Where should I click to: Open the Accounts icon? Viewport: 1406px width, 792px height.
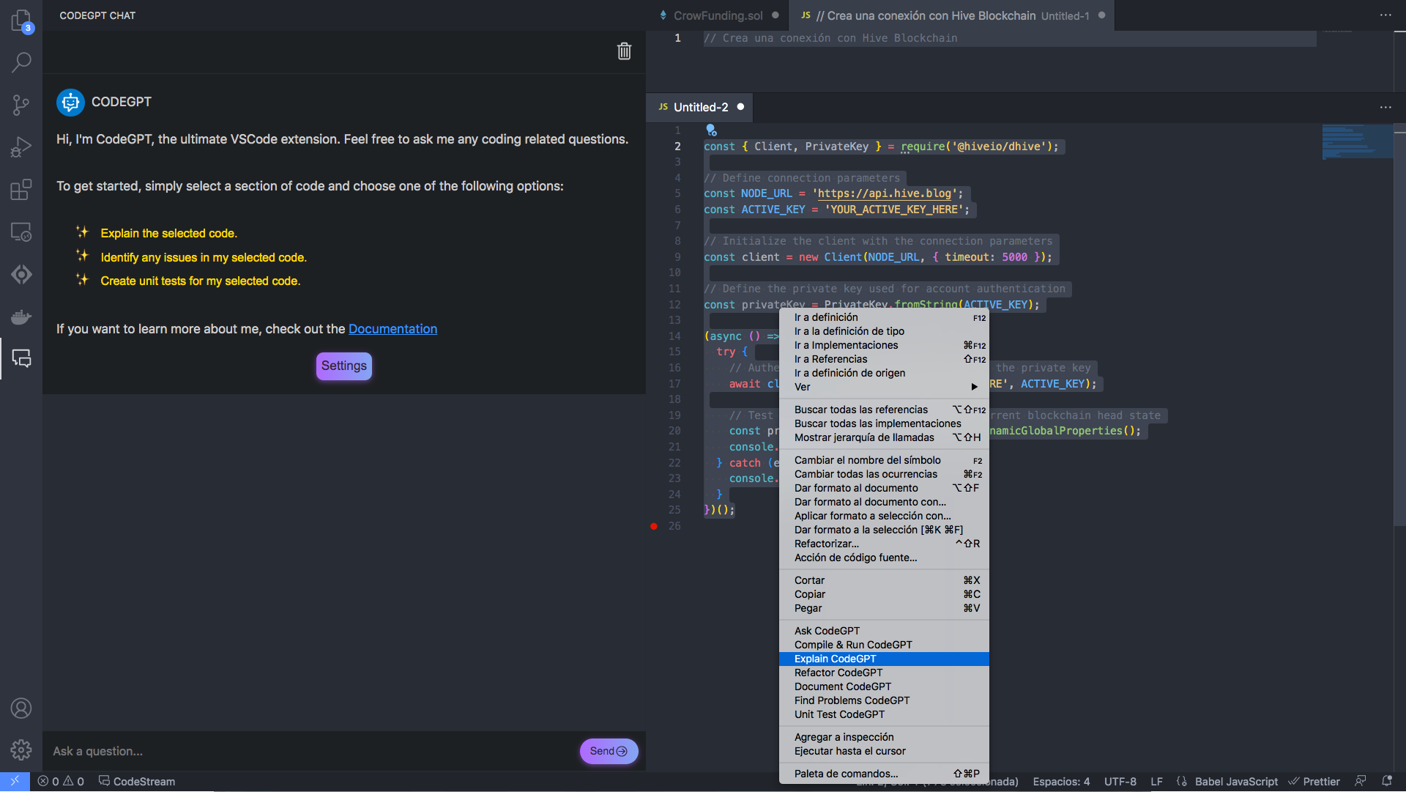pyautogui.click(x=21, y=708)
